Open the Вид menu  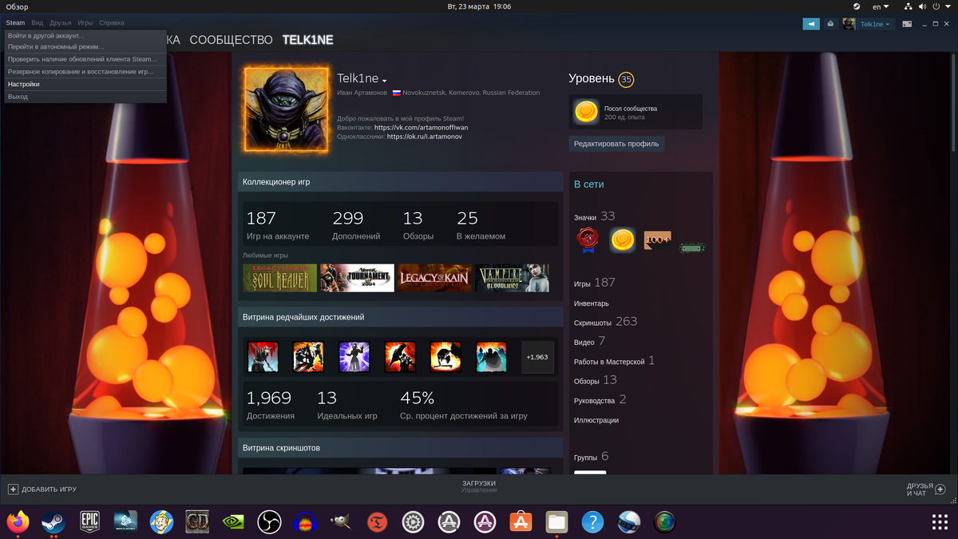pyautogui.click(x=38, y=23)
